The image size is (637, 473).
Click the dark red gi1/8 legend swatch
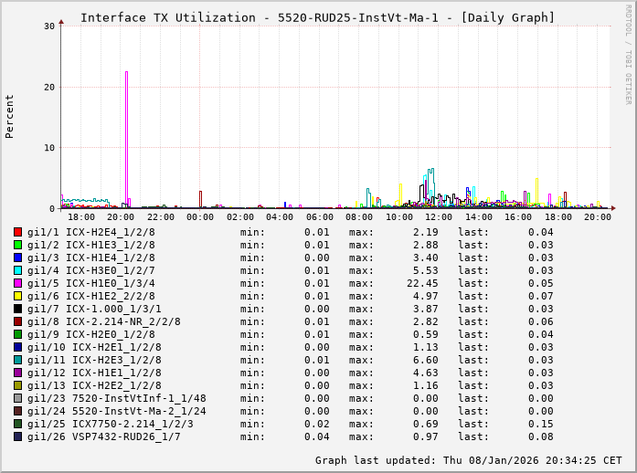18,321
